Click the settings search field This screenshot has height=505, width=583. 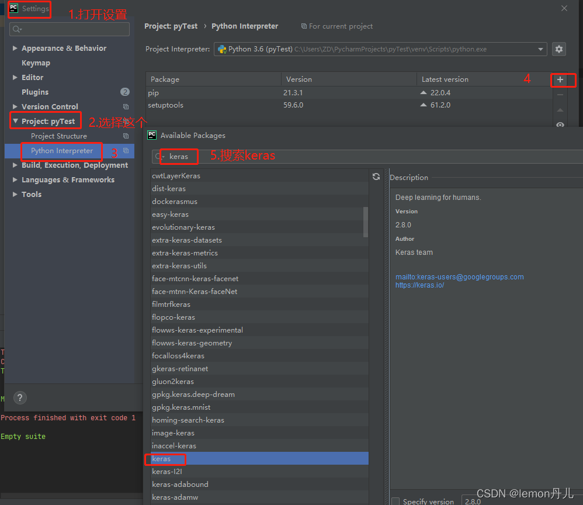[x=70, y=29]
